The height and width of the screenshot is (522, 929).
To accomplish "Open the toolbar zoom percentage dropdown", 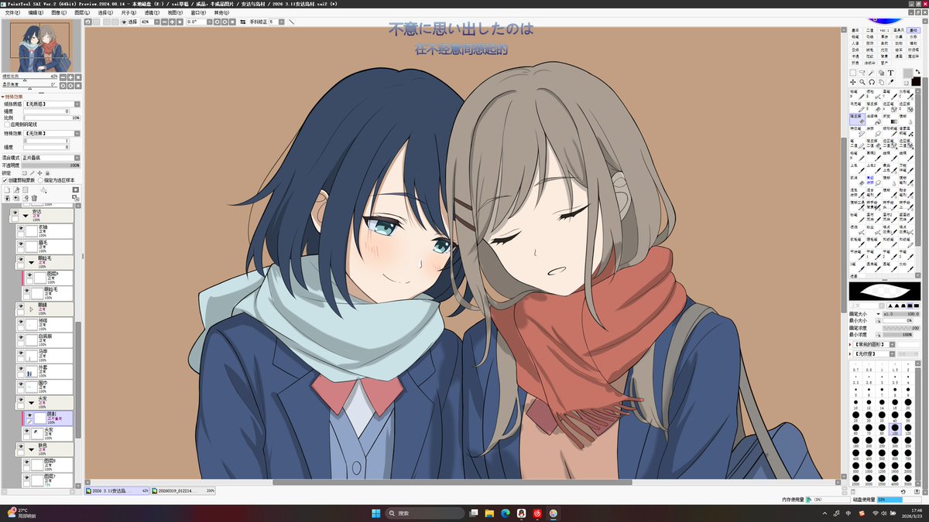I will coord(156,22).
